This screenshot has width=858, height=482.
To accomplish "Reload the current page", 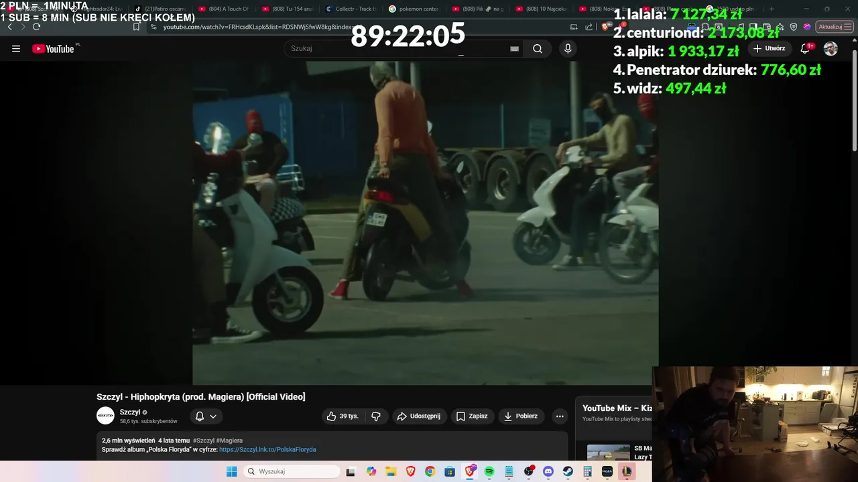I will (x=36, y=27).
